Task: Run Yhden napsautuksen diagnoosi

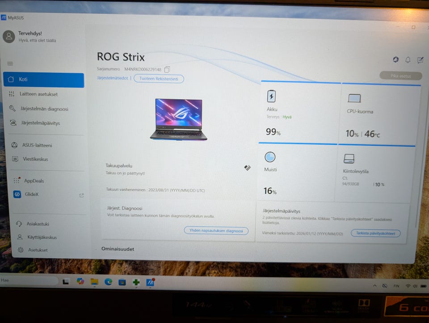Action: tap(216, 231)
